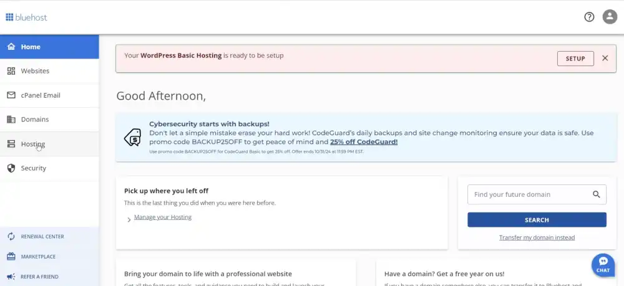This screenshot has height=286, width=624.
Task: Click the Bluehost logo
Action: point(26,17)
